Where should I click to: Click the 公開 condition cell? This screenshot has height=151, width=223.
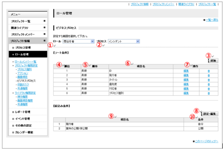201,129
